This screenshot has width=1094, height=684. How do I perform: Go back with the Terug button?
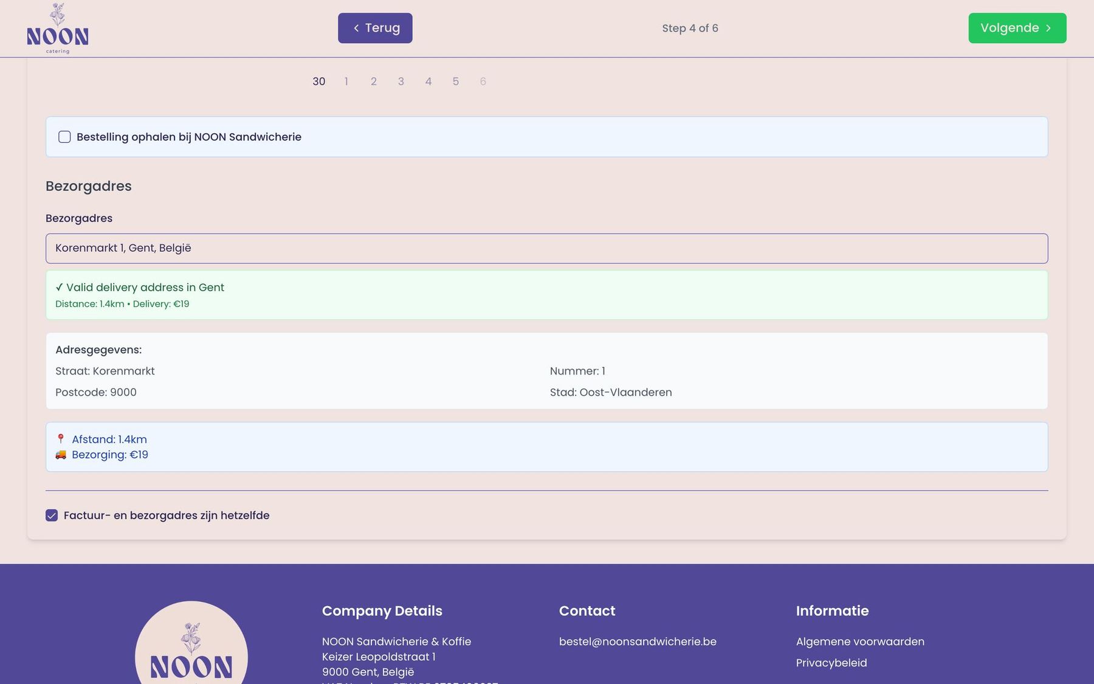375,28
